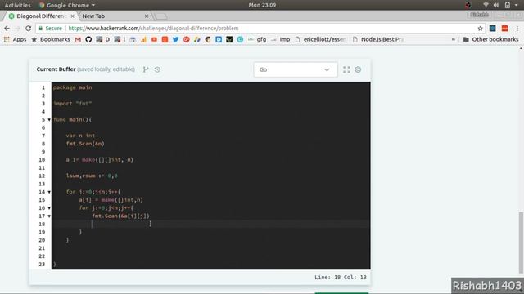Viewport: 524px width, 294px height.
Task: Place cursor in editor on line 18
Action: point(210,224)
